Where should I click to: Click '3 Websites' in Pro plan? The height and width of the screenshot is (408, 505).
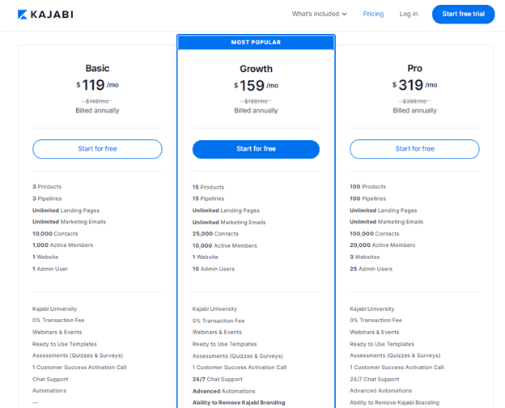coord(364,257)
